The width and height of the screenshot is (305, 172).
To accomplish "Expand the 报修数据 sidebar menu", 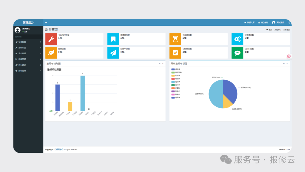I will 28,42.
